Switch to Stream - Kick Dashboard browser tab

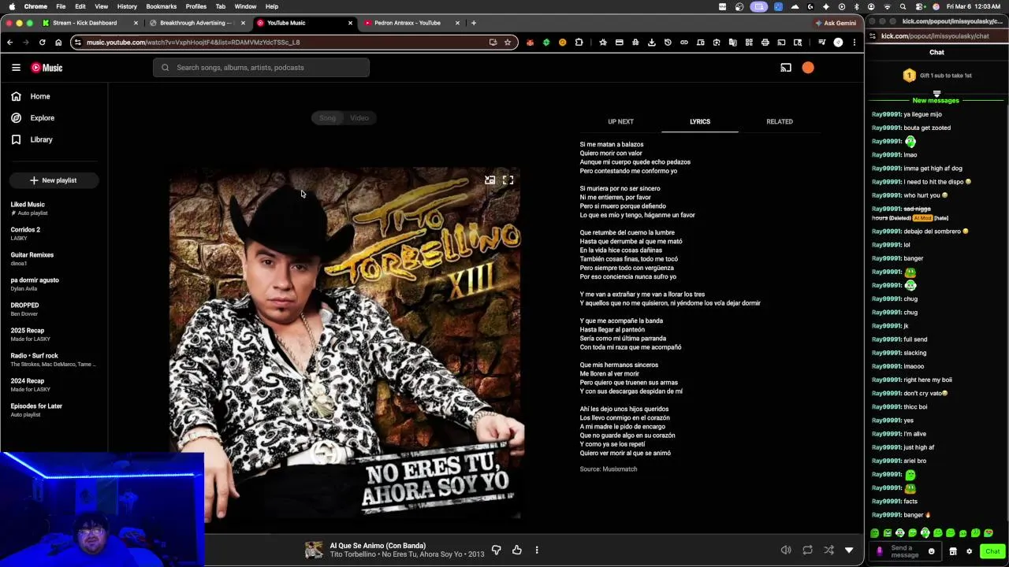coord(89,23)
